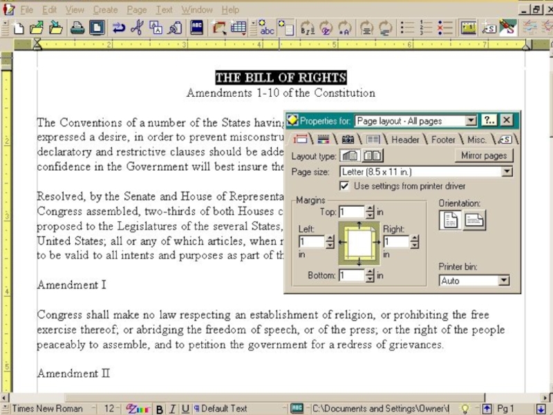Click the Undo arrow icon in toolbar

(118, 28)
